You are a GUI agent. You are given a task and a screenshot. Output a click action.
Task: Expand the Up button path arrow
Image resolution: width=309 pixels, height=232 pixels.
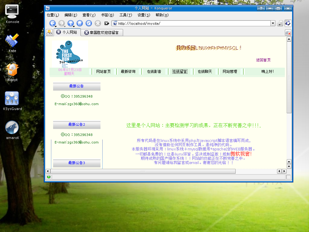(74, 27)
